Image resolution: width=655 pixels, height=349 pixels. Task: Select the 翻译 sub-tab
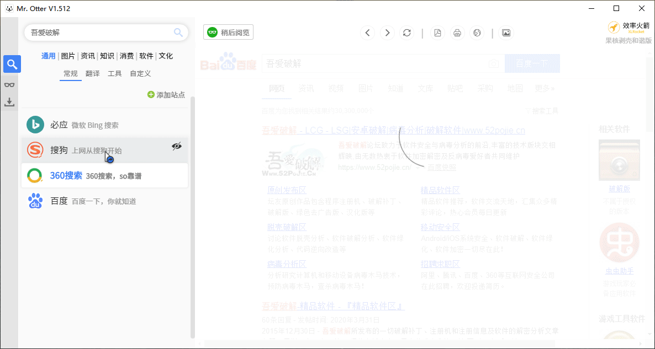[x=93, y=74]
